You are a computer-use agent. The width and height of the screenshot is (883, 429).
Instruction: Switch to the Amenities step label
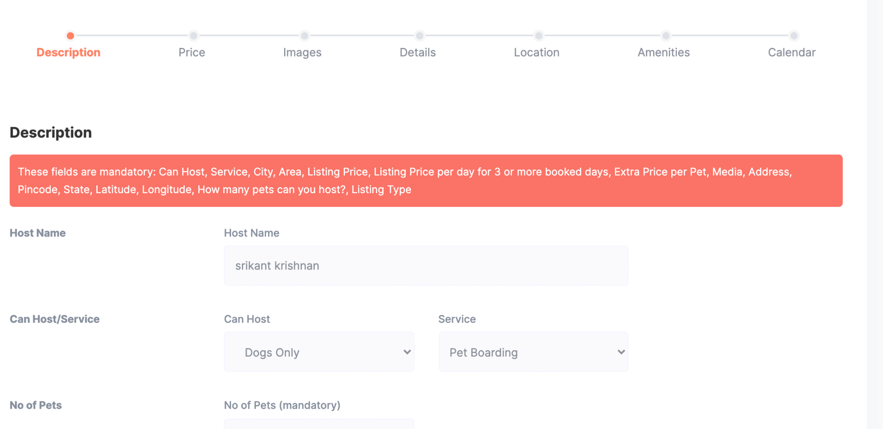664,53
